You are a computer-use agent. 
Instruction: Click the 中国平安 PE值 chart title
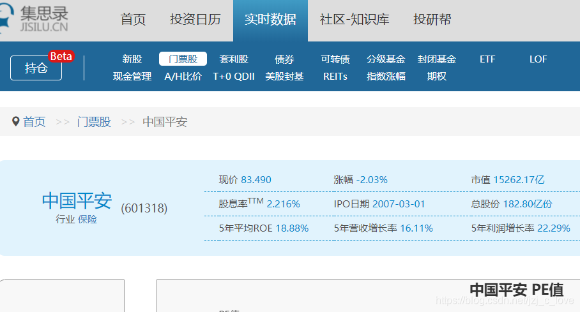coord(517,290)
